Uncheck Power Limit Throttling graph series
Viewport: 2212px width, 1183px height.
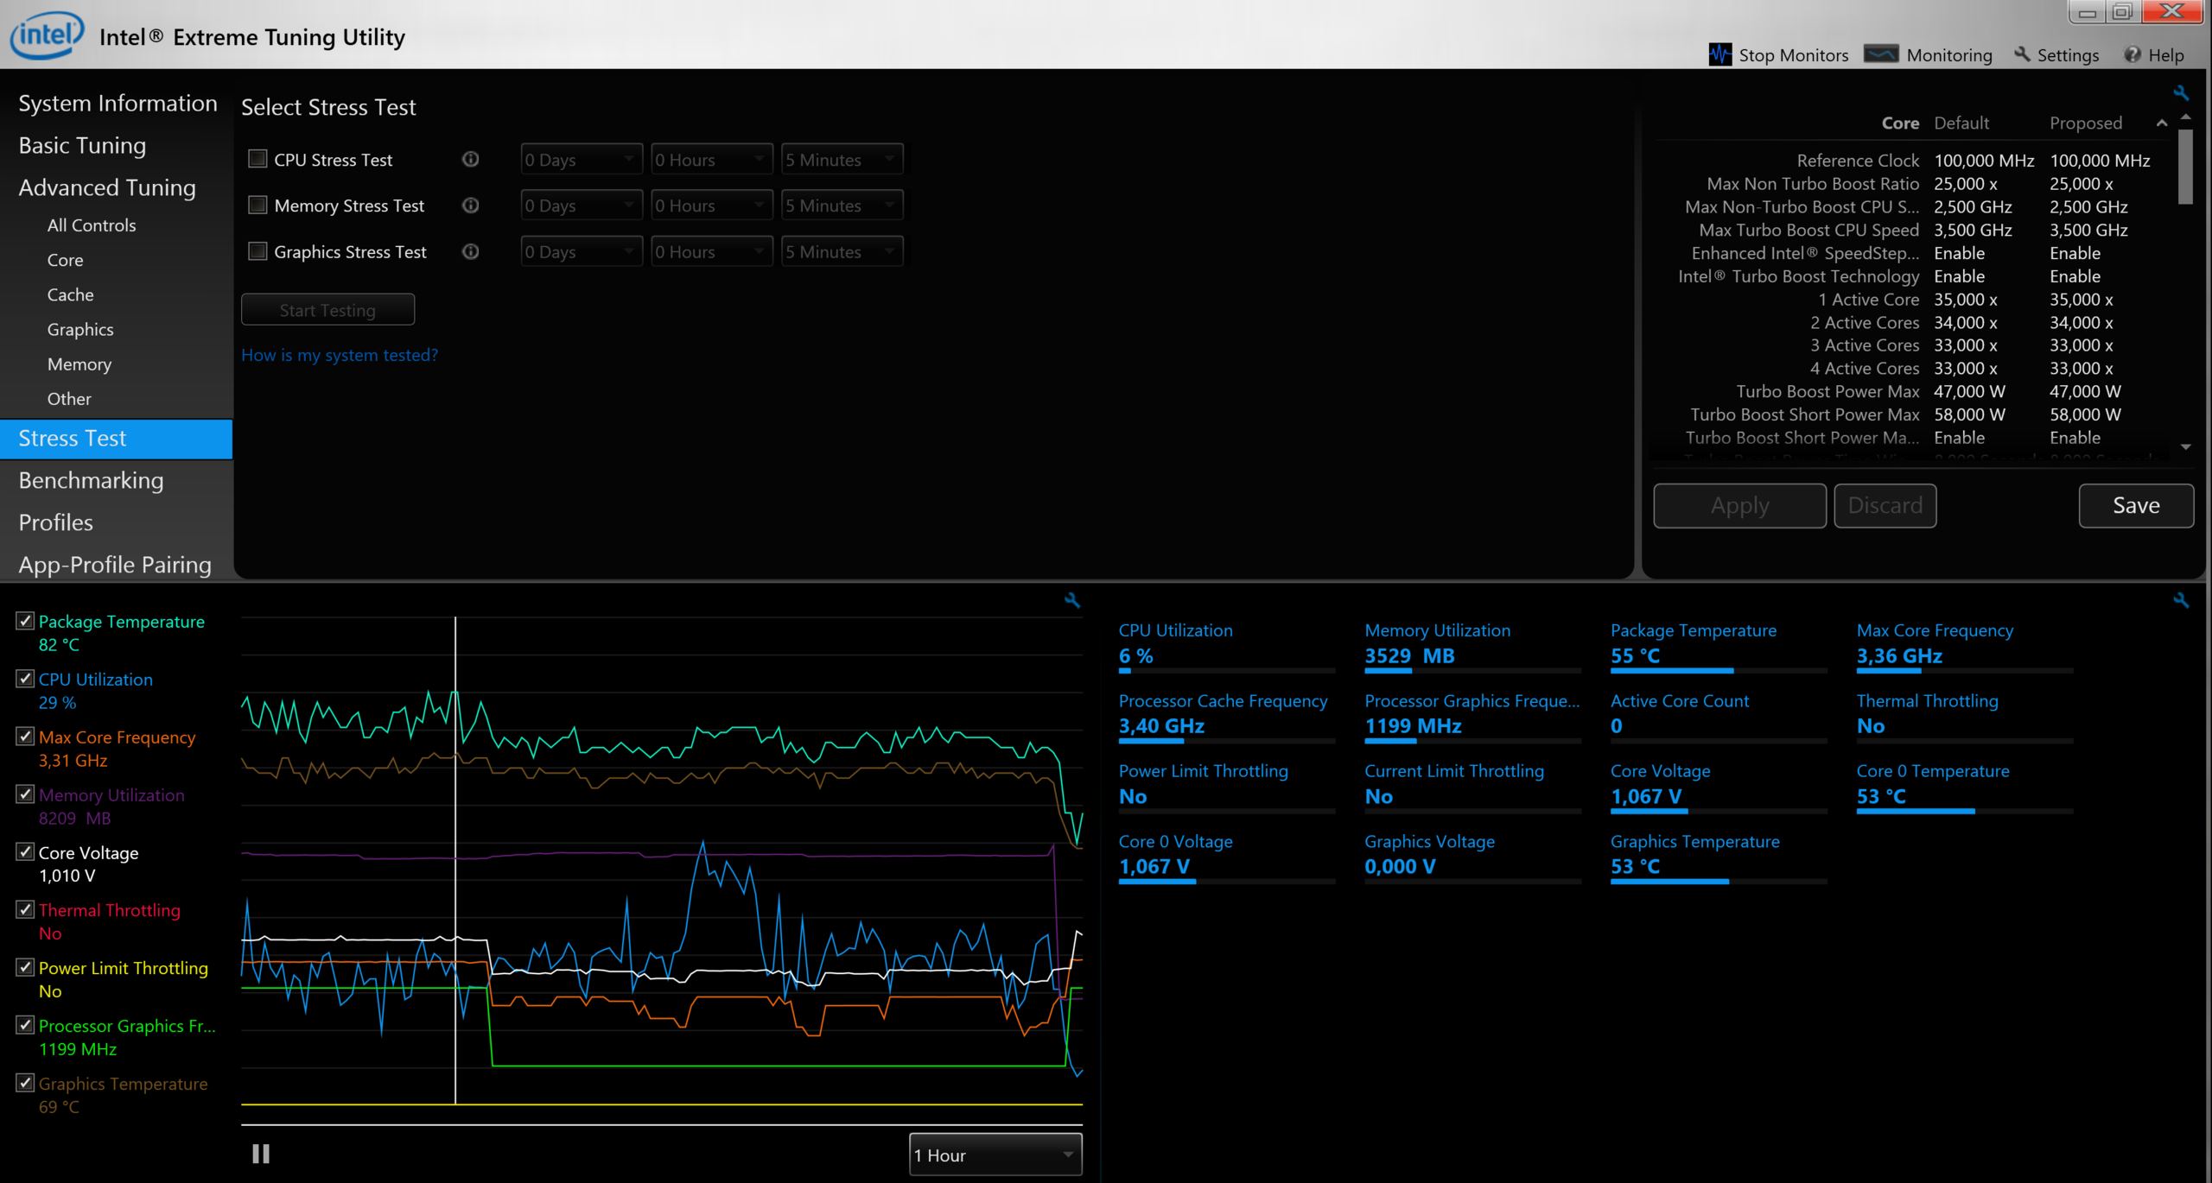click(25, 967)
